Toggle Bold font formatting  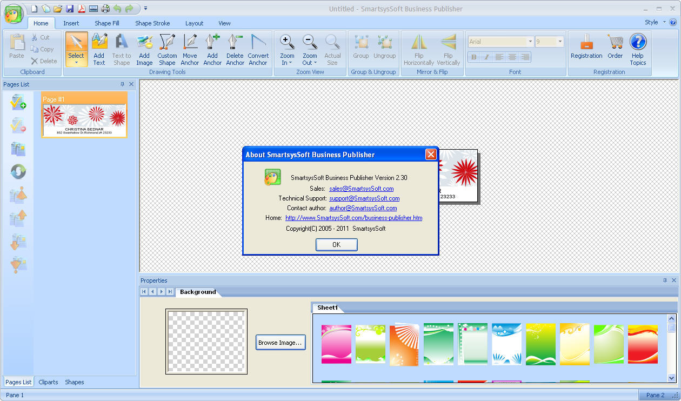pyautogui.click(x=474, y=57)
